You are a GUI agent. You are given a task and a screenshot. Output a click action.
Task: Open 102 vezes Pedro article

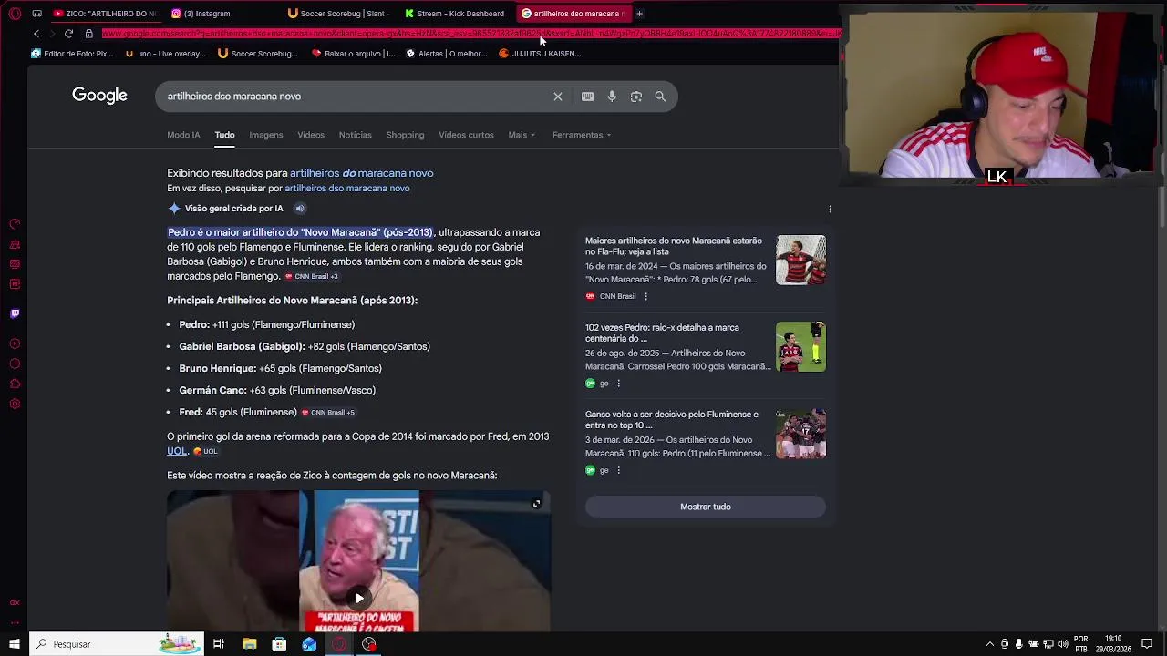point(663,333)
